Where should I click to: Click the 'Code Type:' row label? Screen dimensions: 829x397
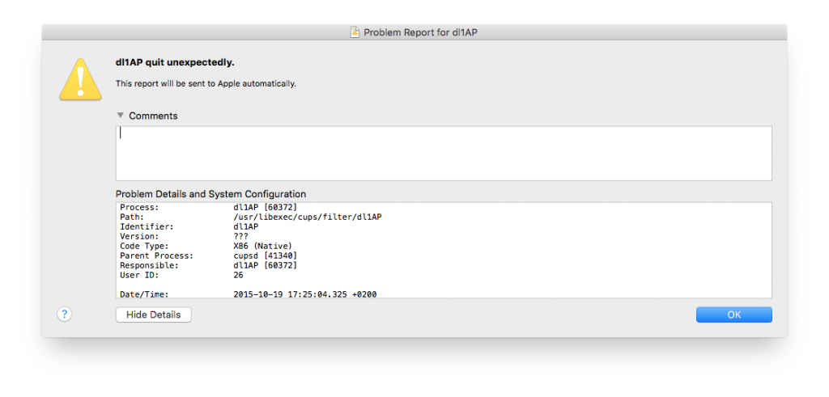144,246
